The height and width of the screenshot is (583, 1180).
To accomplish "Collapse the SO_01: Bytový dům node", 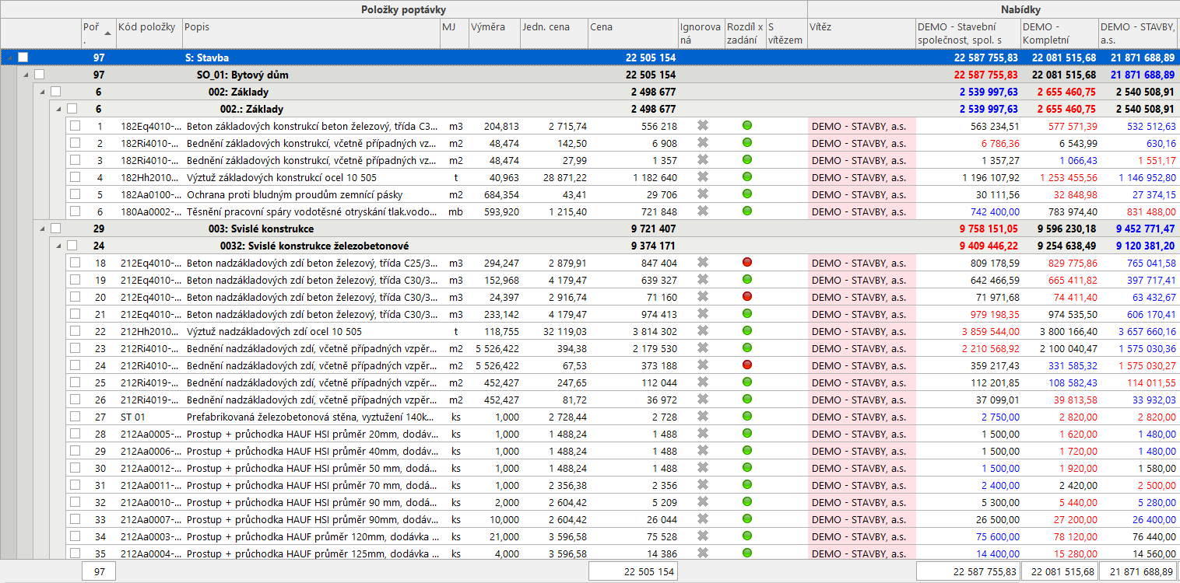I will click(26, 75).
